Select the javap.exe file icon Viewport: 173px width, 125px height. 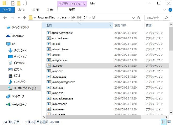pyautogui.click(x=48, y=93)
